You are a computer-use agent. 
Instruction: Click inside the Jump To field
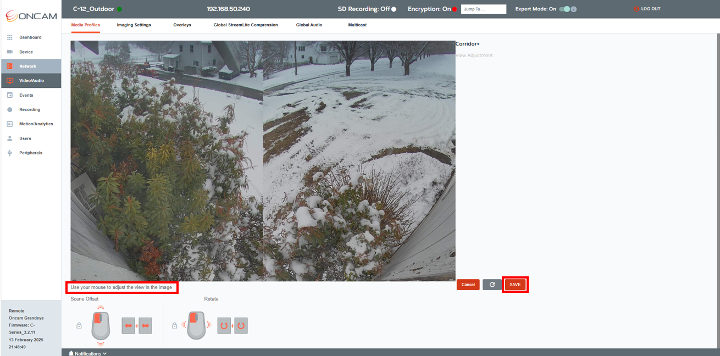(484, 9)
